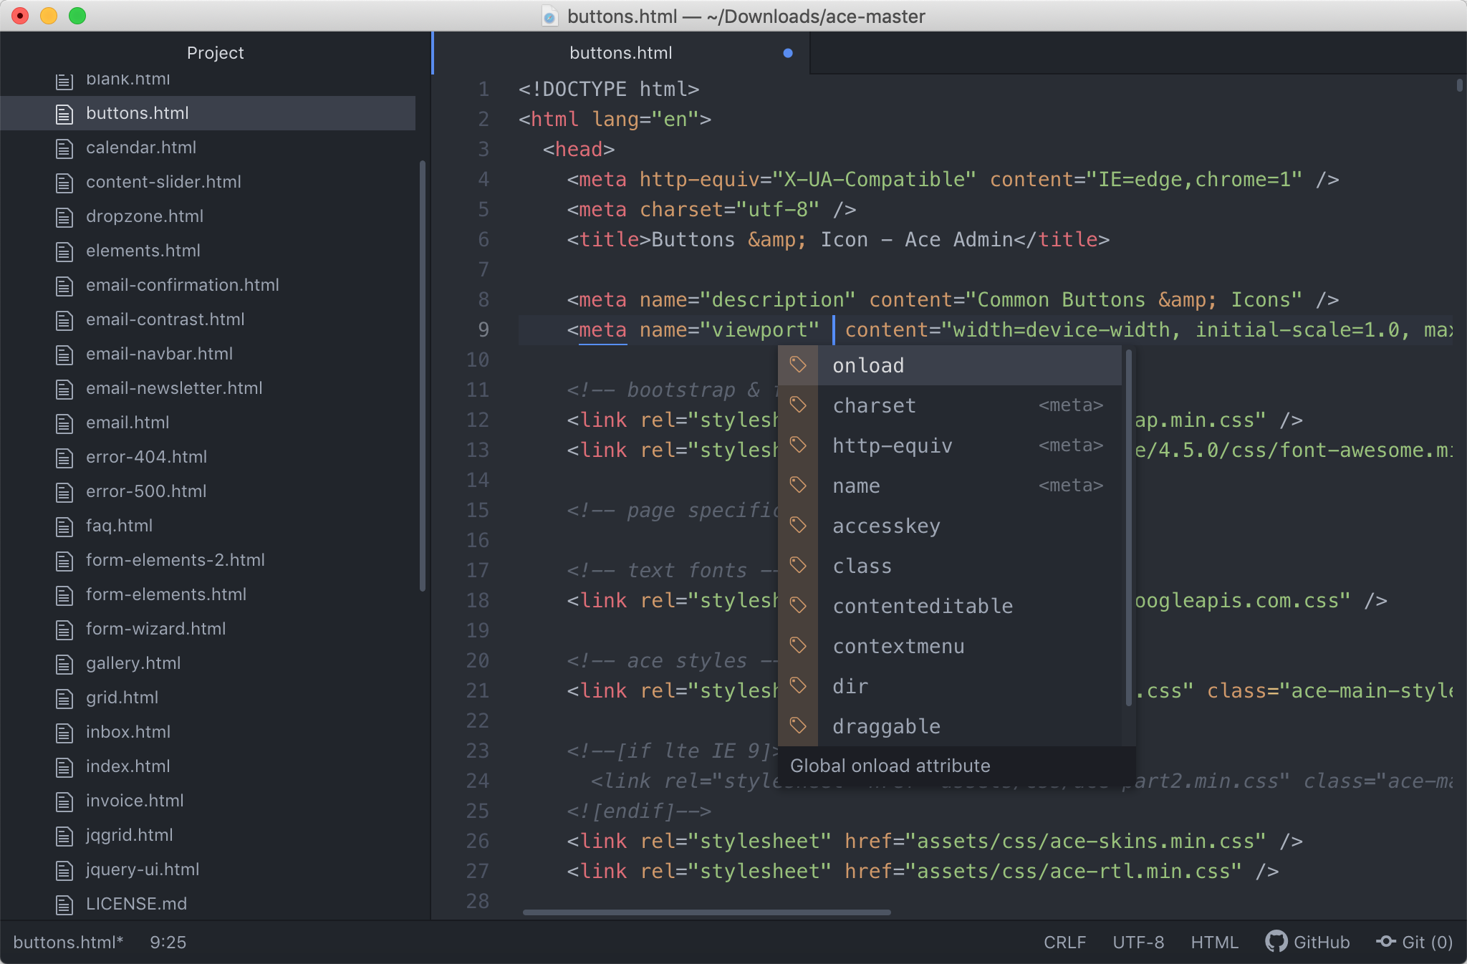Click the 9:25 cursor position indicator

168,942
